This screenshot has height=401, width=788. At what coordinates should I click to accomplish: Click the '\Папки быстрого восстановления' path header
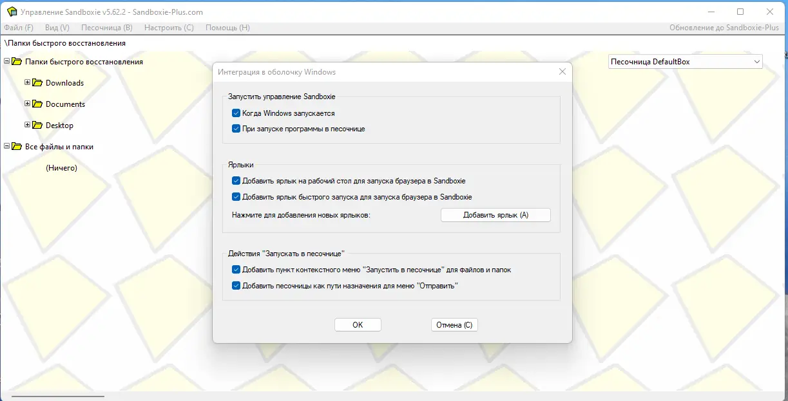(x=65, y=43)
